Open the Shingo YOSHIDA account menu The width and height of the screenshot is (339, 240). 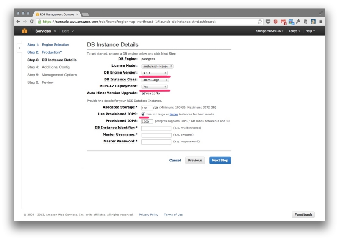(x=270, y=31)
